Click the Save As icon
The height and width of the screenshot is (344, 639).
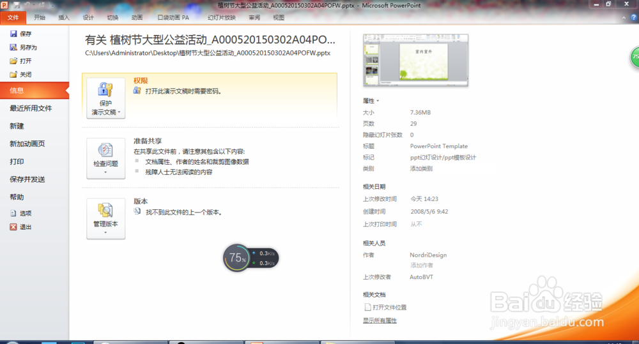[13, 47]
